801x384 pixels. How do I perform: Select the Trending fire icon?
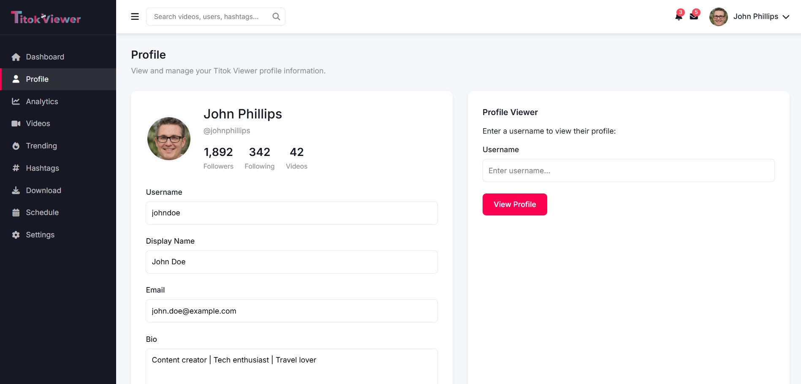(x=16, y=146)
